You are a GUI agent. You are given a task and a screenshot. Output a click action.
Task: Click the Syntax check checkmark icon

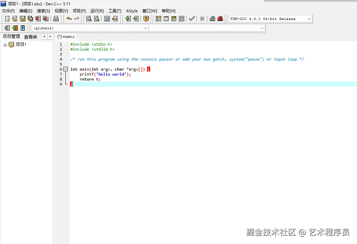click(x=192, y=19)
